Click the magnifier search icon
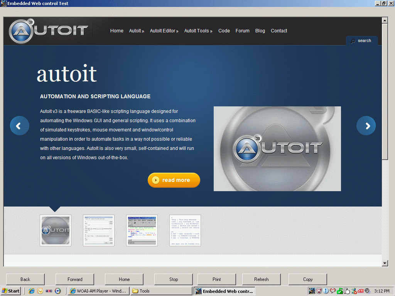 [x=353, y=41]
